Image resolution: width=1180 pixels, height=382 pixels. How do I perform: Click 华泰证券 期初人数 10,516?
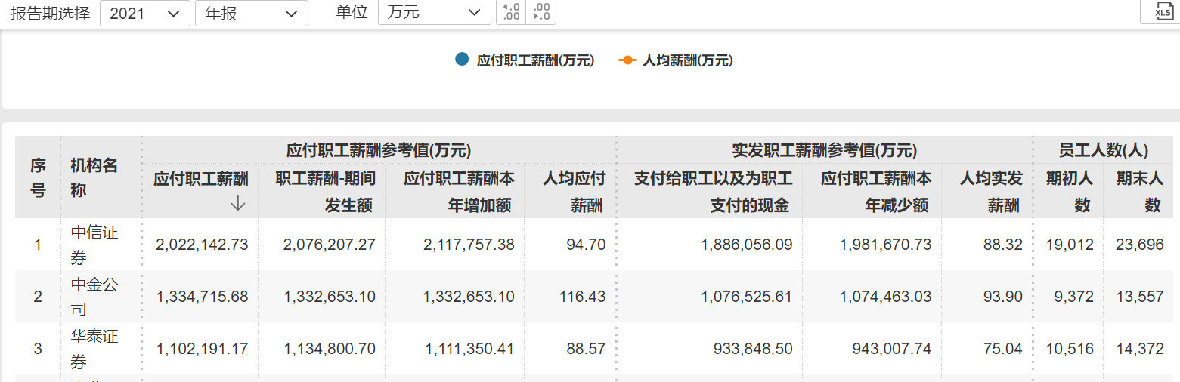1070,349
